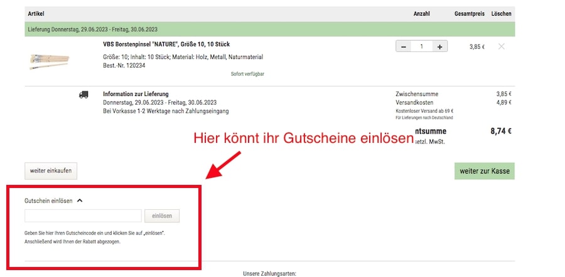
Task: Click Kostenloser Versand ab 69 € note
Action: coord(425,110)
